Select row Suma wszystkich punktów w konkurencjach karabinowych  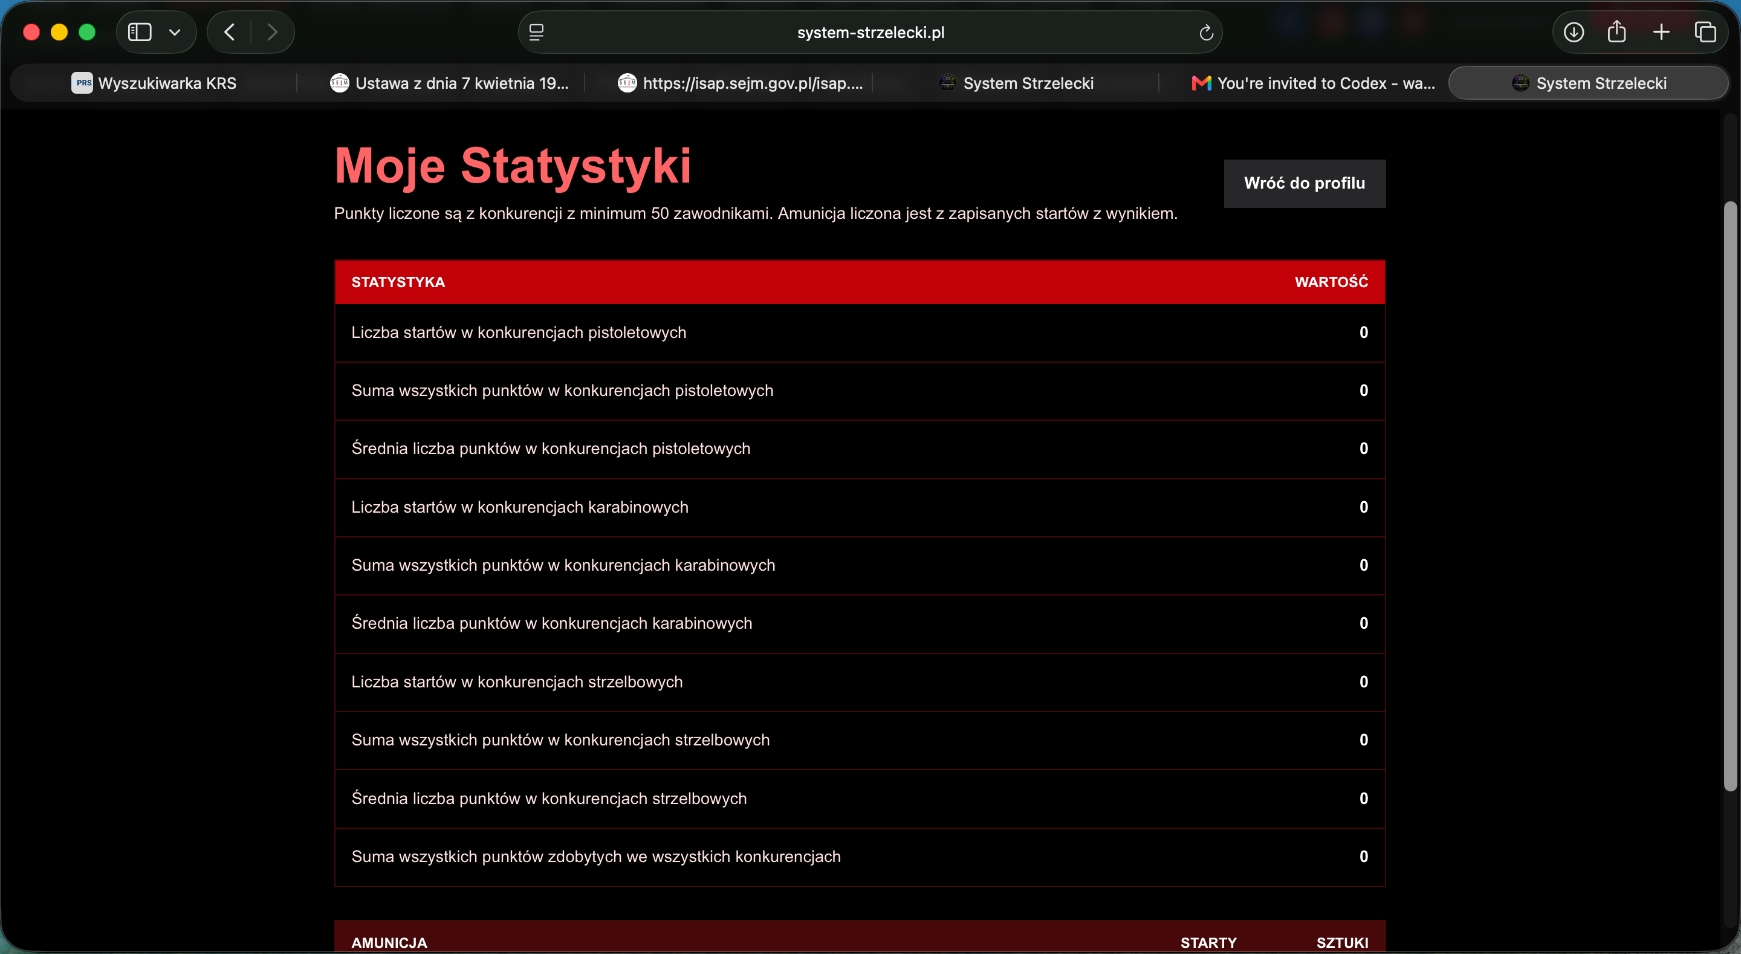[x=860, y=565]
